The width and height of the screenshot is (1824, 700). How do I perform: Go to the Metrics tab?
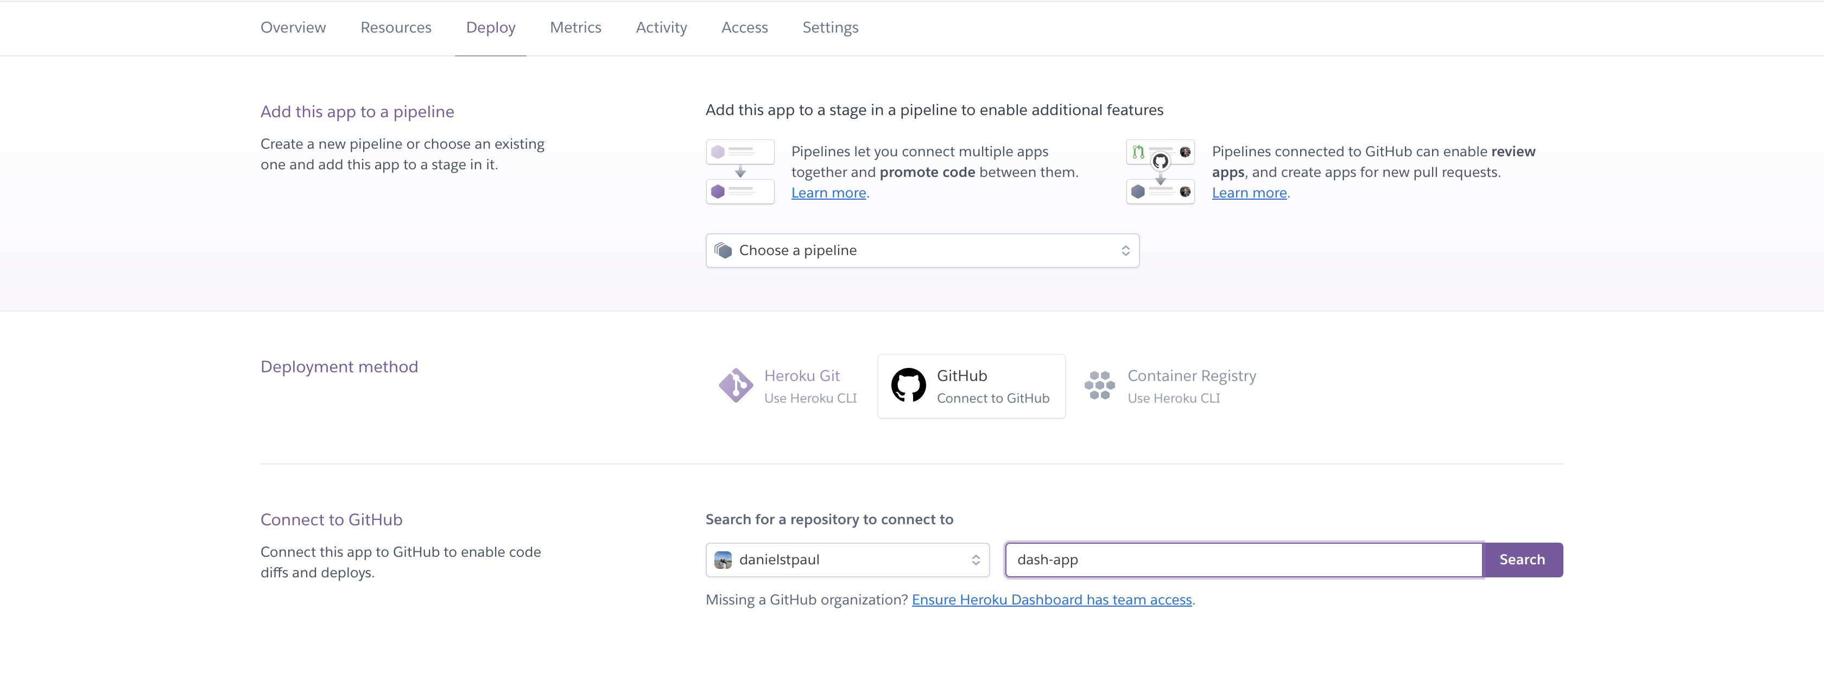point(575,28)
